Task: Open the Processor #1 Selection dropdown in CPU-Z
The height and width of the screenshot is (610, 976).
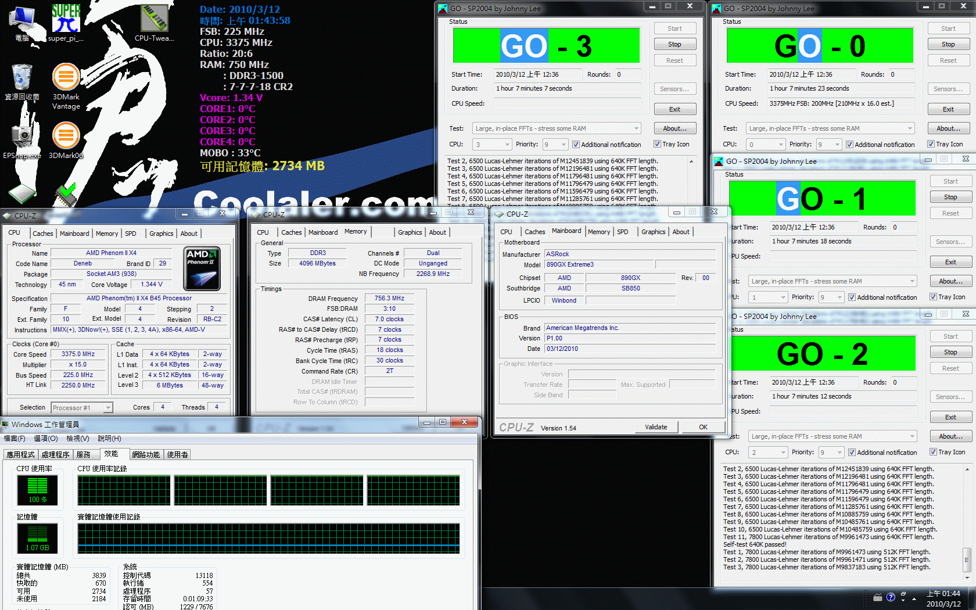Action: click(x=81, y=408)
